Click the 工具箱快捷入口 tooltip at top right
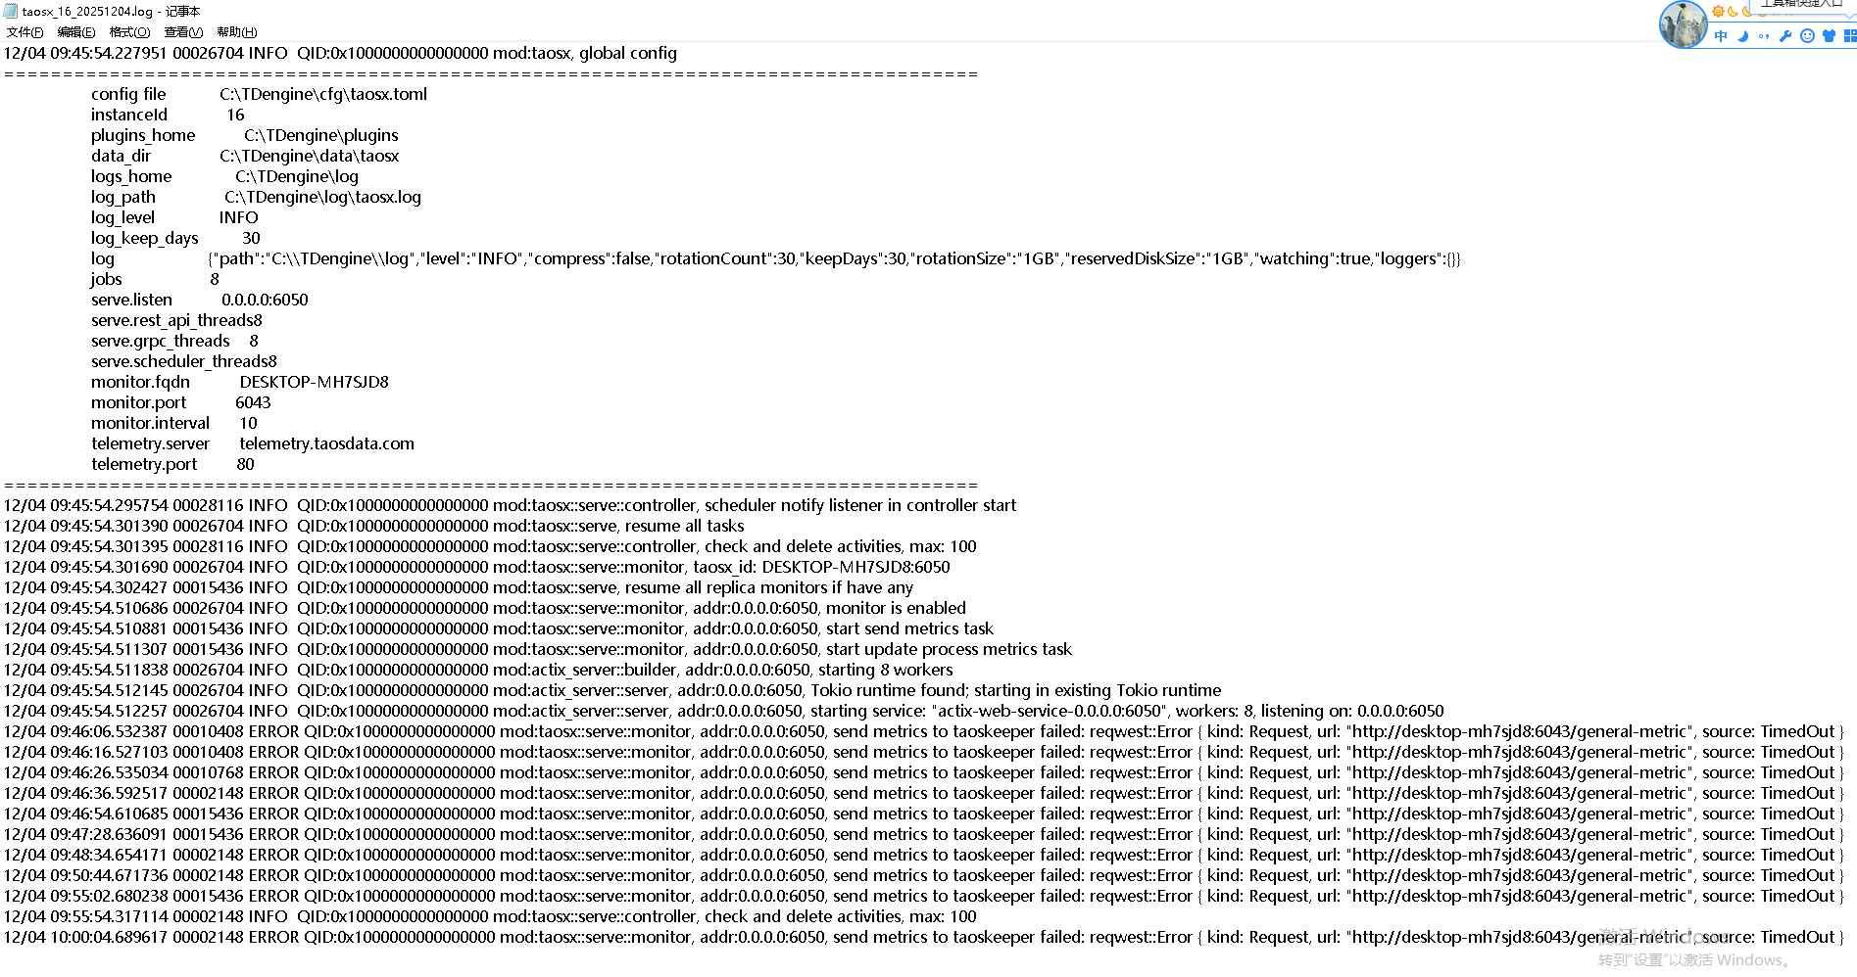This screenshot has width=1857, height=977. [x=1801, y=4]
